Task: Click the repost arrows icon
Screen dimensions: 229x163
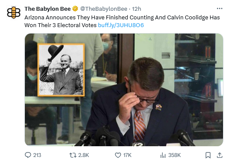Action: (x=73, y=155)
